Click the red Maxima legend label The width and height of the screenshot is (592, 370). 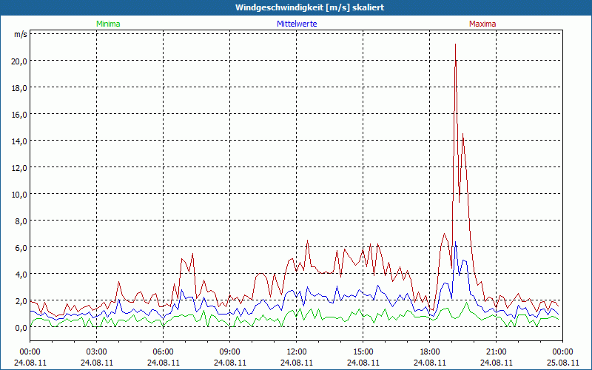482,24
